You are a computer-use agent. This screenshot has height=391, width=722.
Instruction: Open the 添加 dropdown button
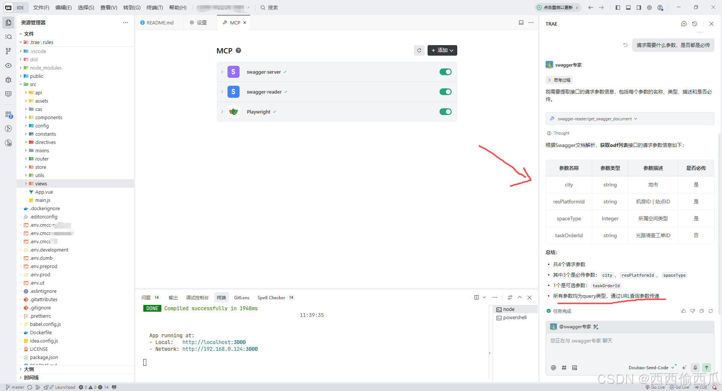pos(442,50)
